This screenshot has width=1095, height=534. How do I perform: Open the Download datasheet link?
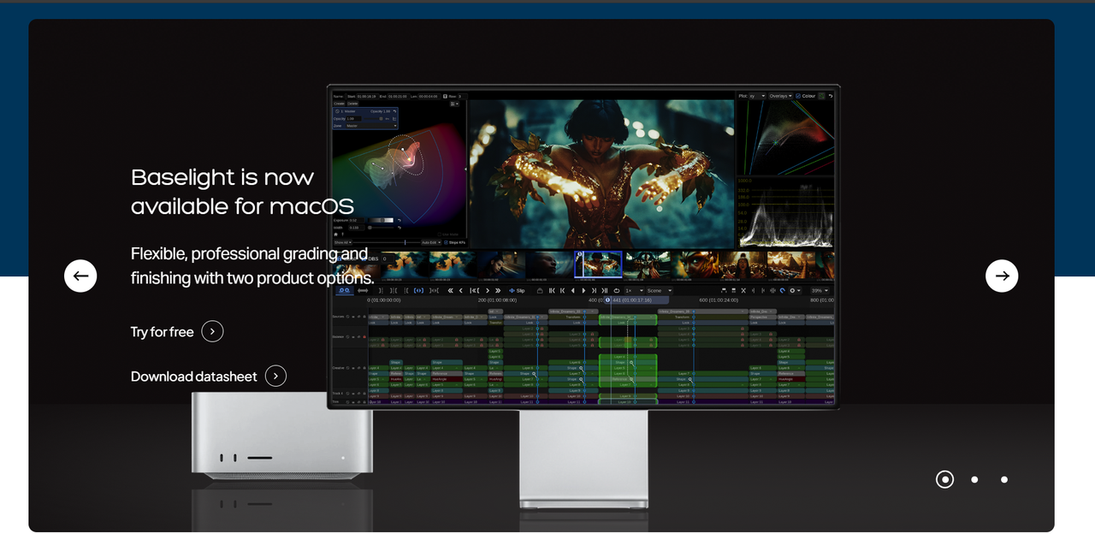tap(208, 376)
